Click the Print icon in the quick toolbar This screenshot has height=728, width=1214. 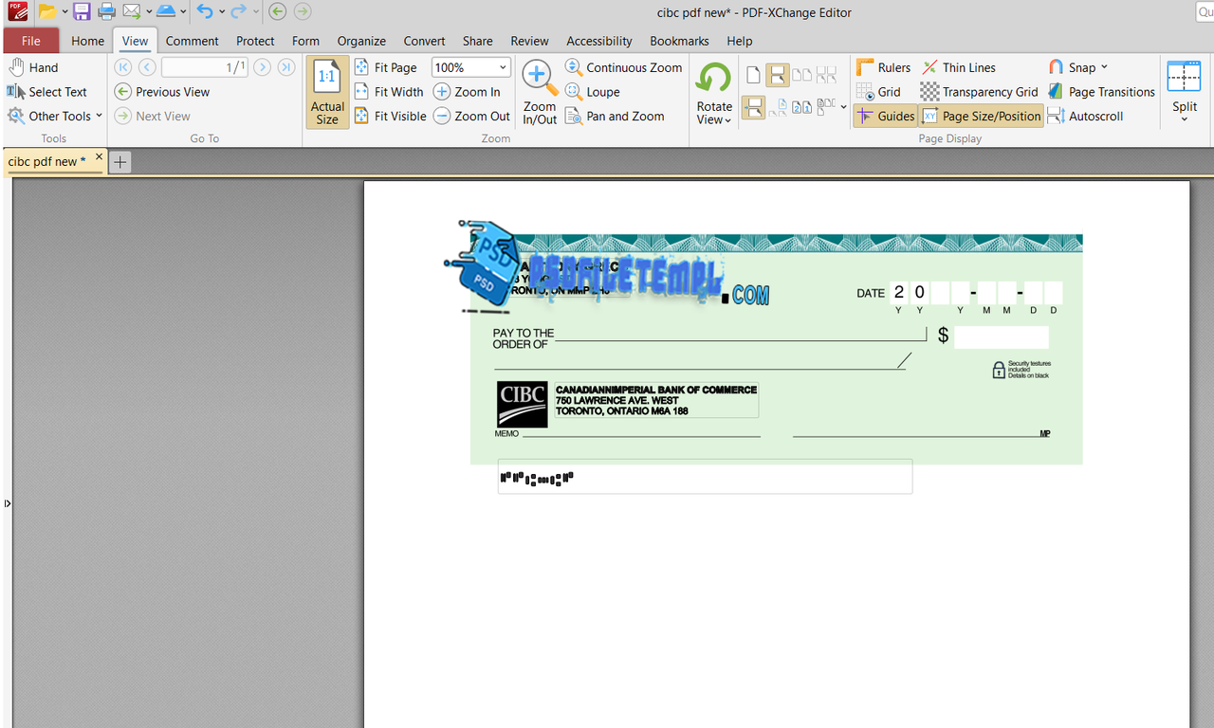click(x=106, y=11)
